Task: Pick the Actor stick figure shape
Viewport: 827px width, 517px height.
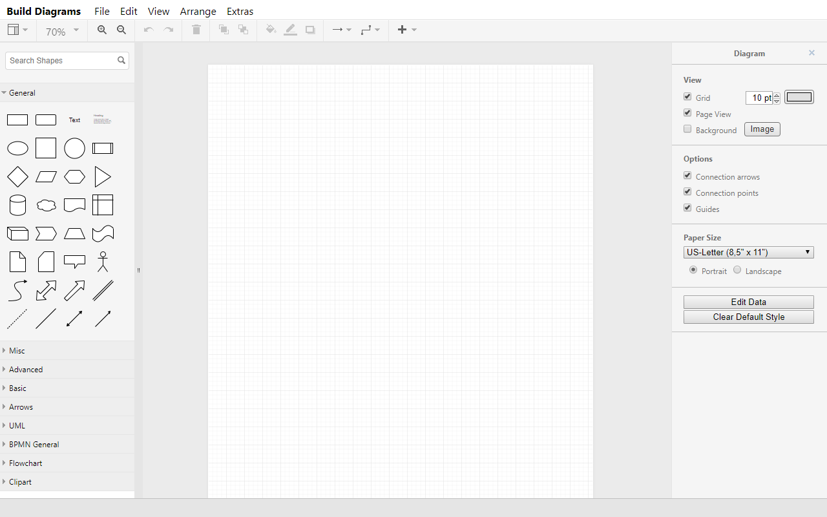Action: pos(103,262)
